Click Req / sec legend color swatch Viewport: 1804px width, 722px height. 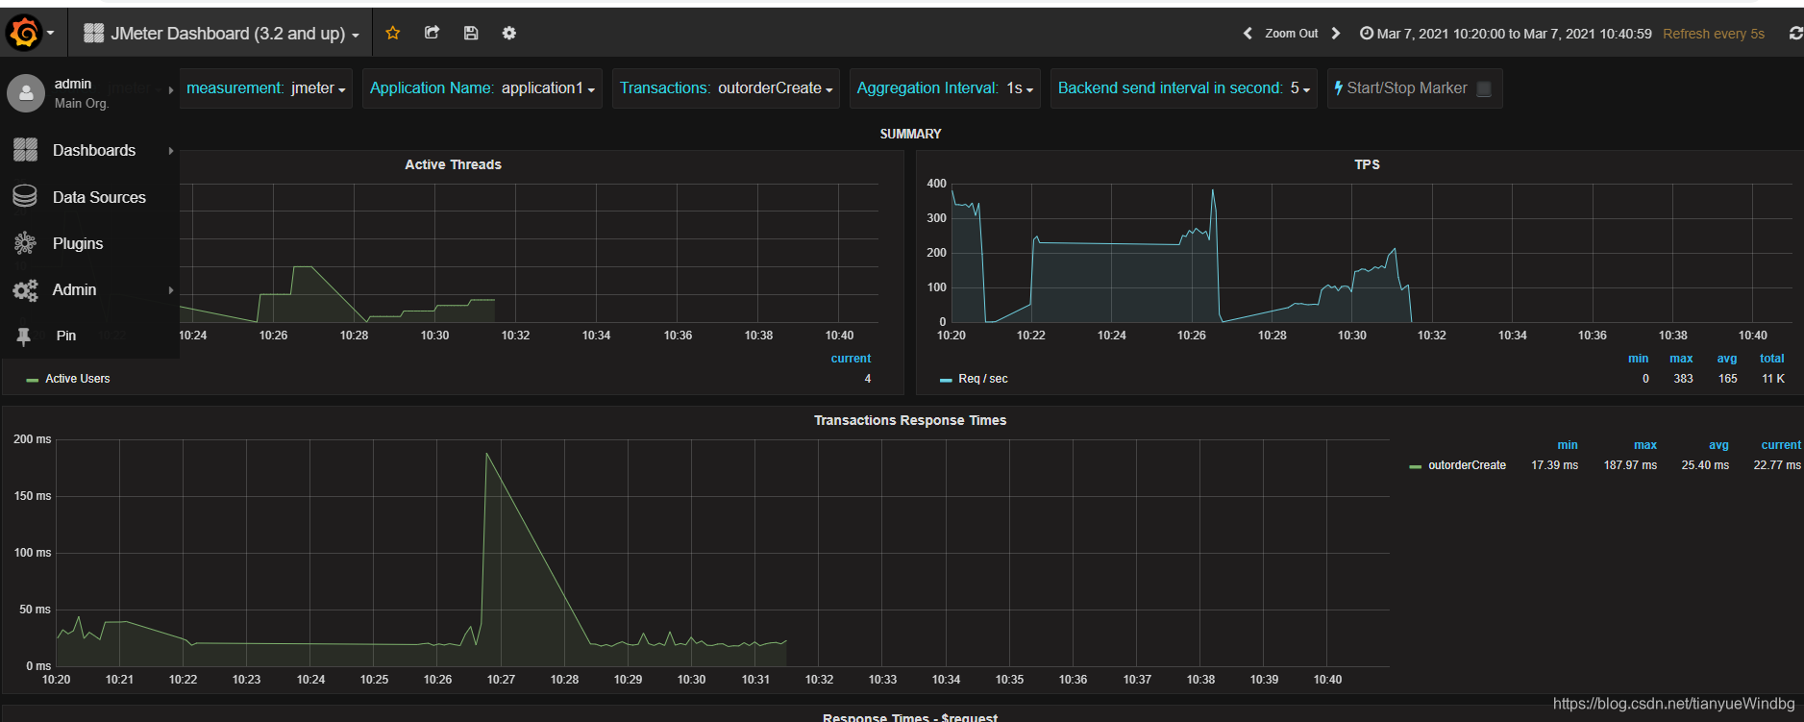pyautogui.click(x=946, y=380)
